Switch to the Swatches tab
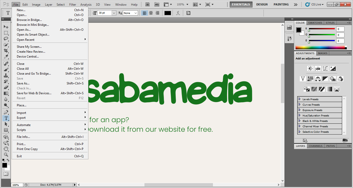The height and width of the screenshot is (188, 353). pyautogui.click(x=315, y=23)
